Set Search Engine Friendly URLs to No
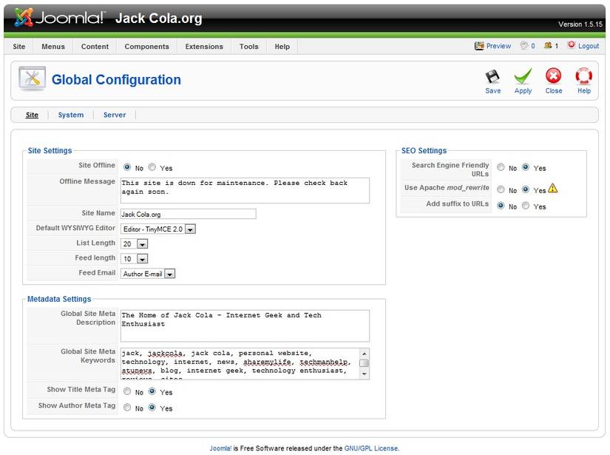Viewport: 610px width, 455px height. (501, 167)
